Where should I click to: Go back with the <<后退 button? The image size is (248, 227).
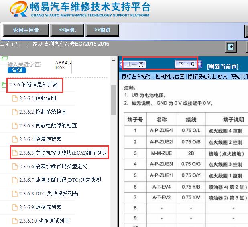(67, 30)
